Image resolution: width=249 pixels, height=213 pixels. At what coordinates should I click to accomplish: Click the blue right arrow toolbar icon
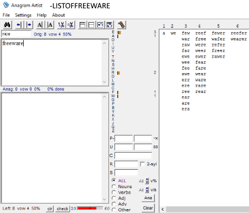pos(29,25)
